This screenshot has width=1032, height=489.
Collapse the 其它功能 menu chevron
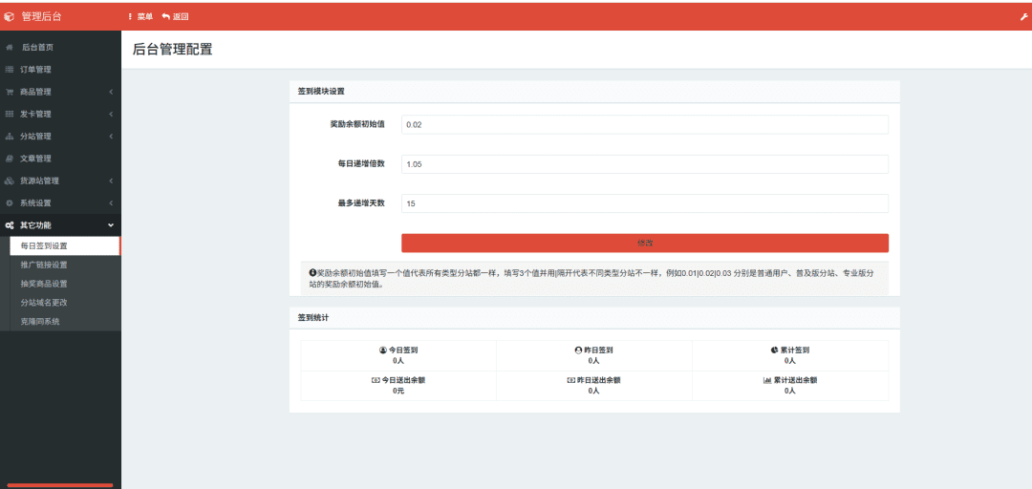111,225
